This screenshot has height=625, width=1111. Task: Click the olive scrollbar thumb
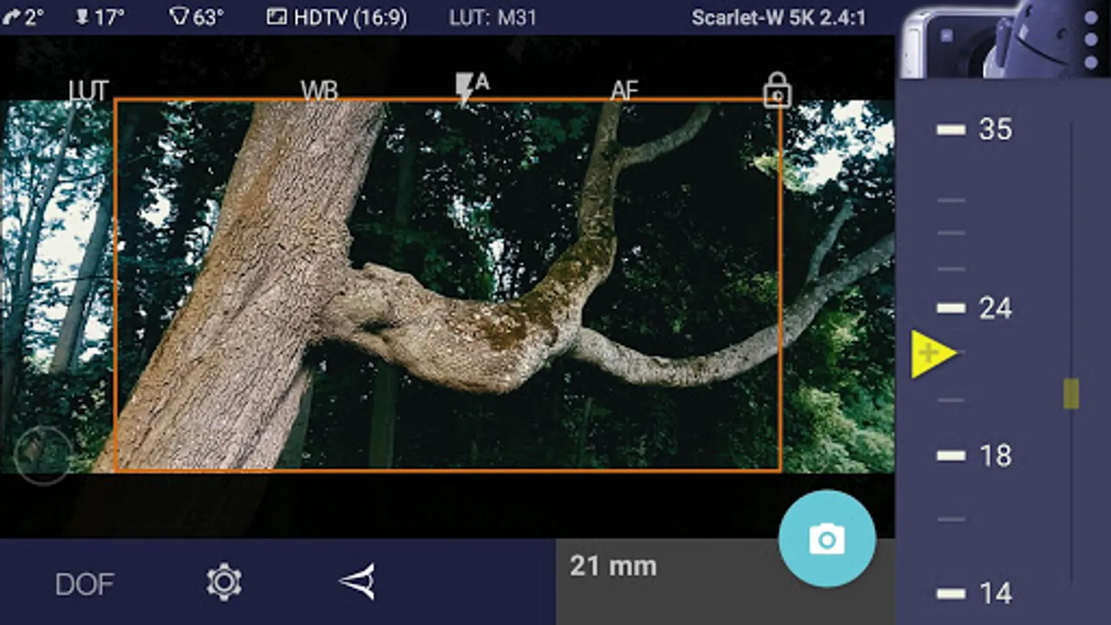pyautogui.click(x=1071, y=394)
